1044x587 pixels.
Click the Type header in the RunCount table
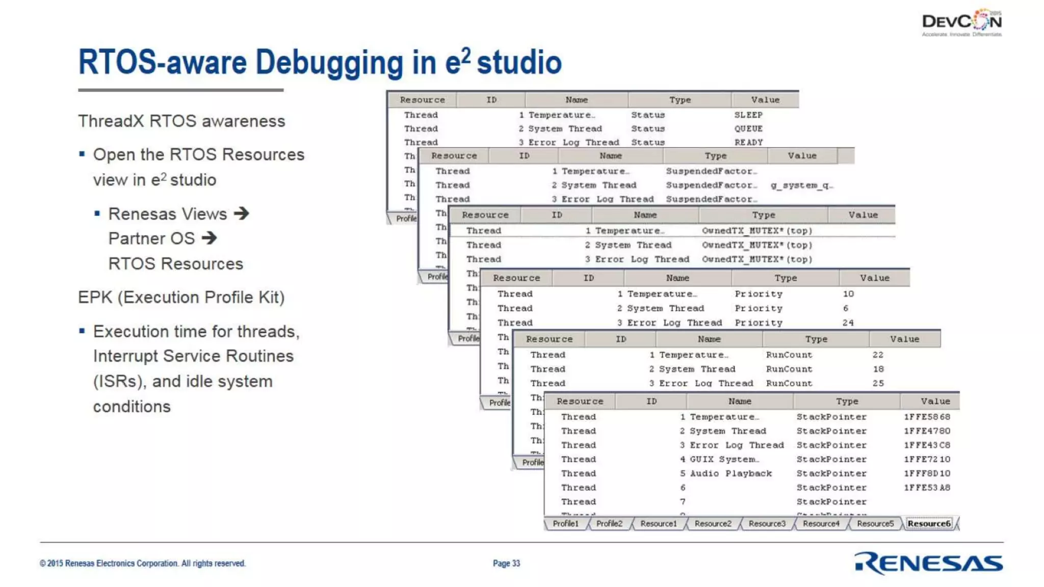pos(816,339)
